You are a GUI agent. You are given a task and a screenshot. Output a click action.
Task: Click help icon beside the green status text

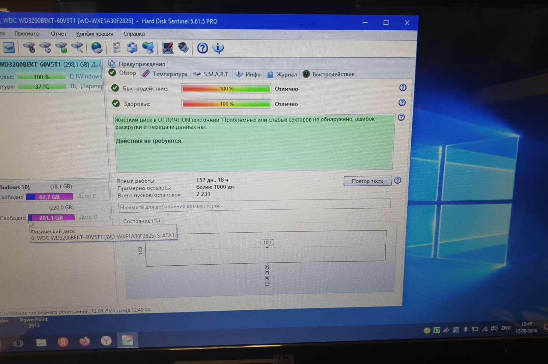click(x=401, y=117)
